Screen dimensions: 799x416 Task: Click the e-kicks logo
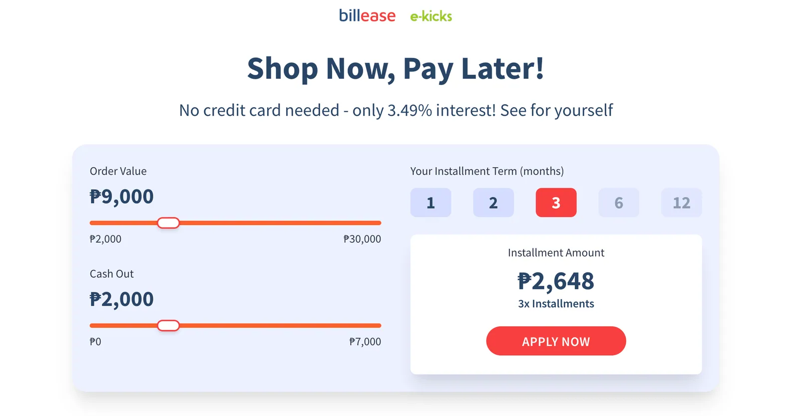click(431, 16)
